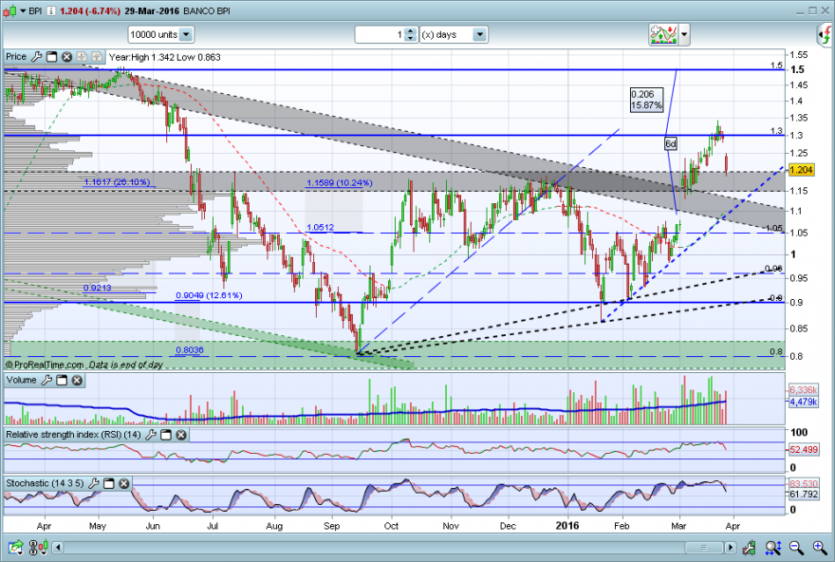Viewport: 835px width, 562px height.
Task: Click the Price panel label
Action: click(16, 56)
